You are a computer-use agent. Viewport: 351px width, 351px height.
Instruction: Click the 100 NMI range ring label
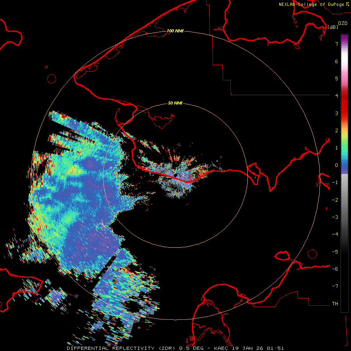click(x=175, y=31)
